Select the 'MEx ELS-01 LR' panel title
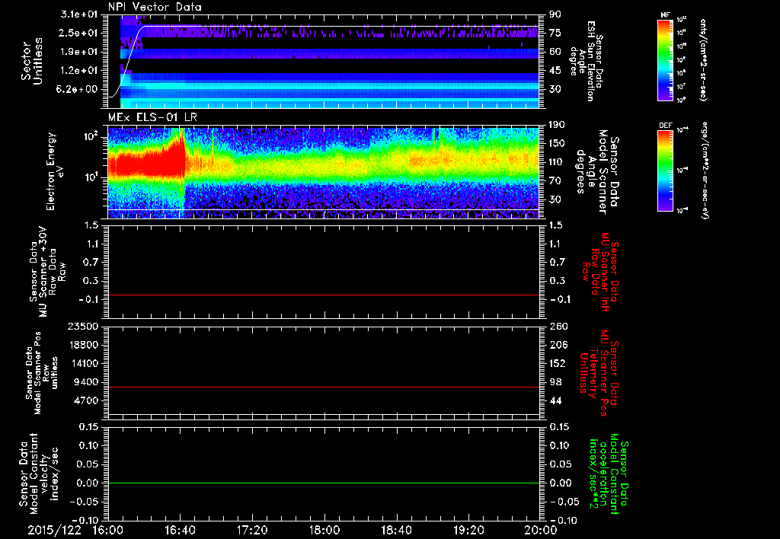780x539 pixels. click(x=152, y=117)
